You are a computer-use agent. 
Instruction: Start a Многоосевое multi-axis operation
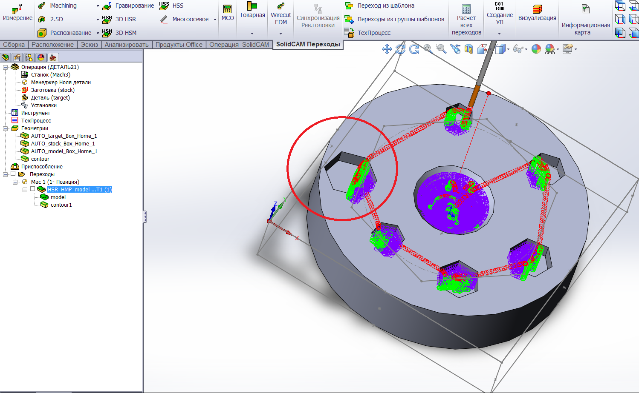point(184,19)
